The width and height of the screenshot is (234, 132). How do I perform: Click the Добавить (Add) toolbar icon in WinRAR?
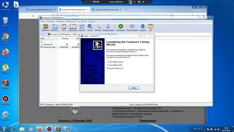coord(45,27)
